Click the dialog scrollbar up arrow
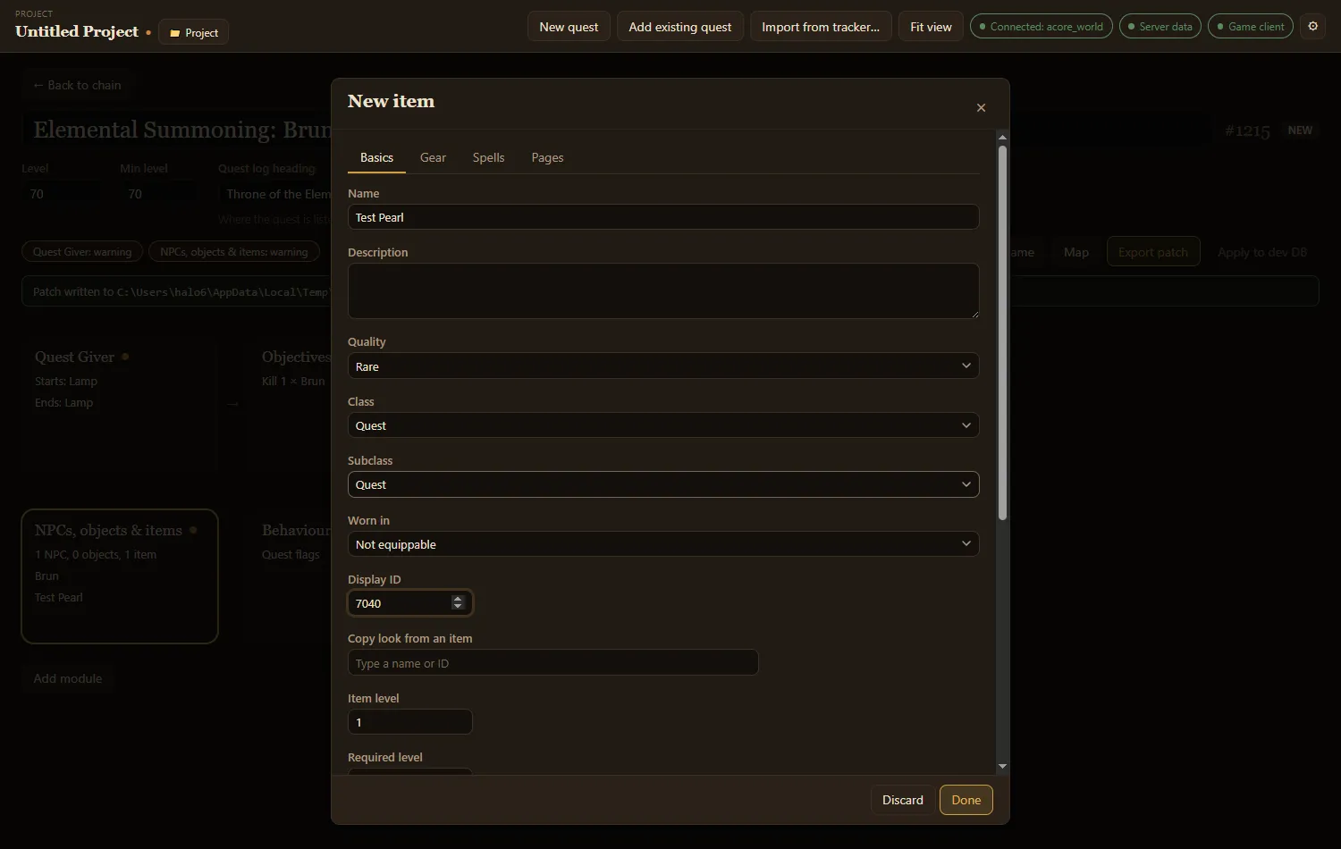The height and width of the screenshot is (849, 1341). coord(1002,138)
